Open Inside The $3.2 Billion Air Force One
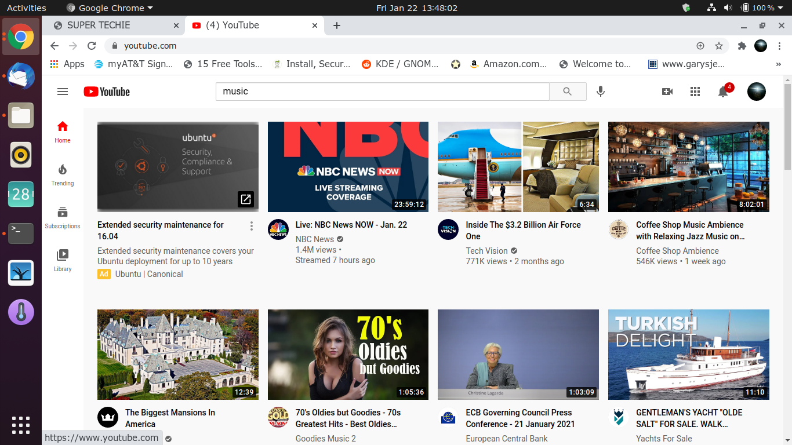Screen dimensions: 792x445 (524, 231)
